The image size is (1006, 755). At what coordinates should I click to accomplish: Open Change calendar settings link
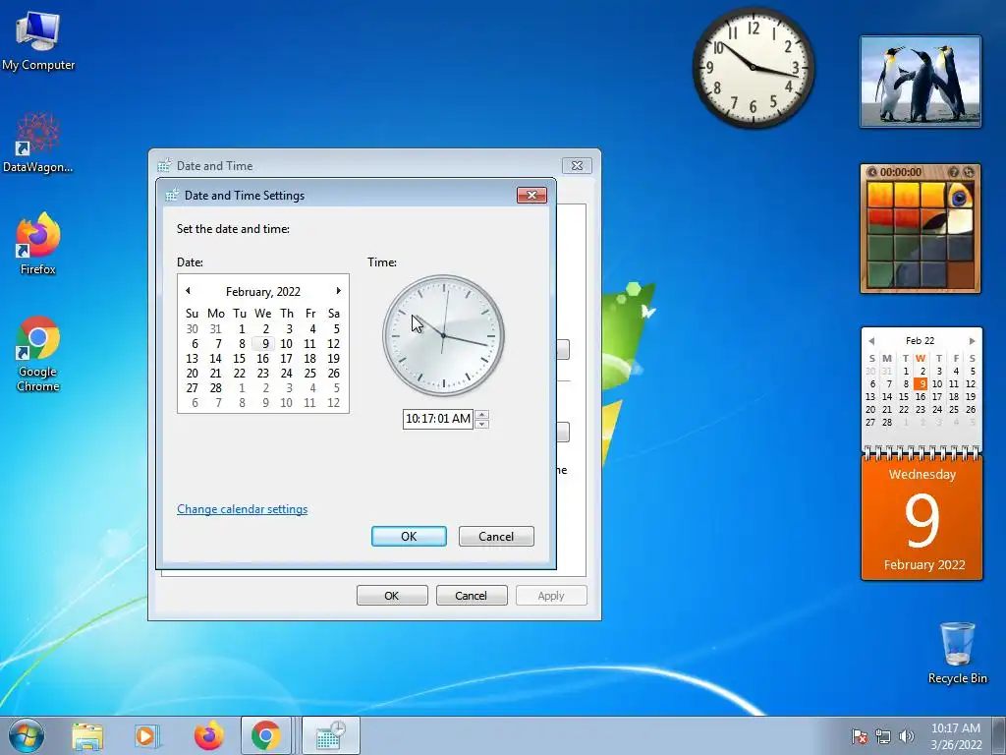242,509
